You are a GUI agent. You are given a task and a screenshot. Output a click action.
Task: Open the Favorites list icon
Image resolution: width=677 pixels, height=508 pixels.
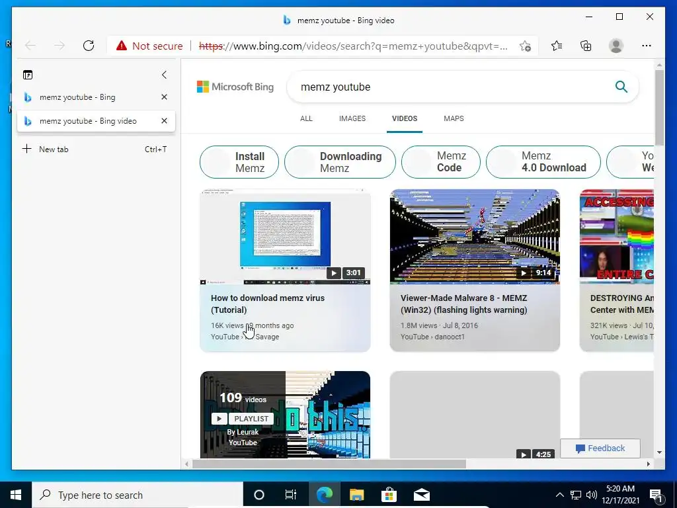click(x=557, y=46)
